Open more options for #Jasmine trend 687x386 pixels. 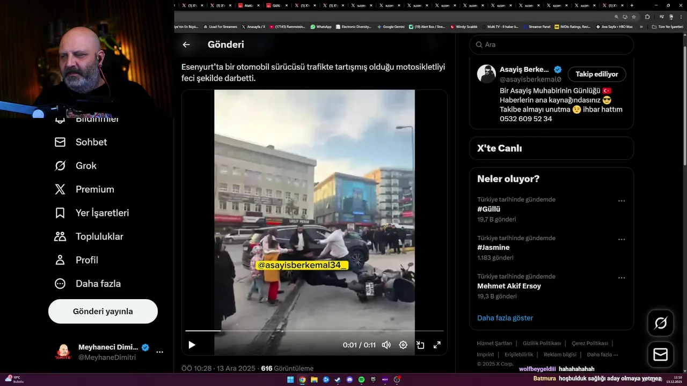point(622,240)
